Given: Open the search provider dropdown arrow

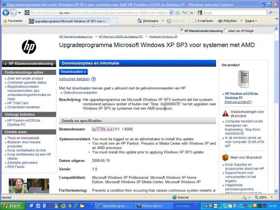Looking at the screenshot, I should pyautogui.click(x=276, y=13).
